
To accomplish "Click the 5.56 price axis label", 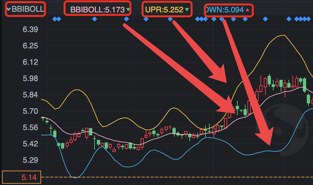I will (x=30, y=127).
